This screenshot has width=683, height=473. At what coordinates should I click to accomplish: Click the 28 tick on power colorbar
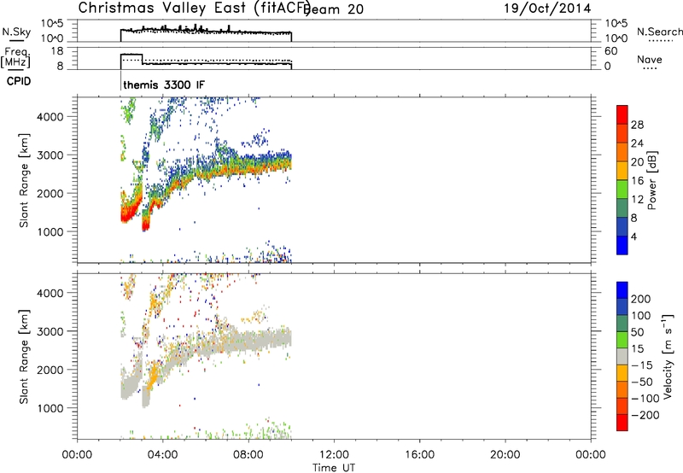[637, 125]
